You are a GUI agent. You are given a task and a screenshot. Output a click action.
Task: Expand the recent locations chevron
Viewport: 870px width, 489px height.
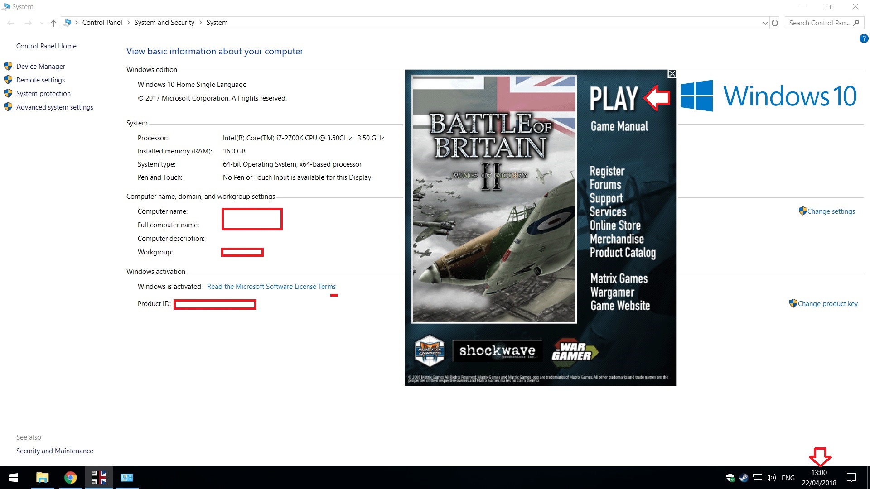coord(42,23)
